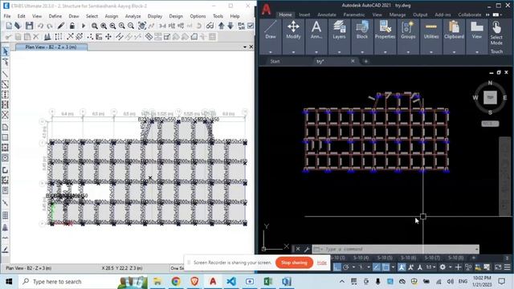Expand the Properties panel dropdown arrow
Viewport: 514px width, 289px height.
point(385,52)
